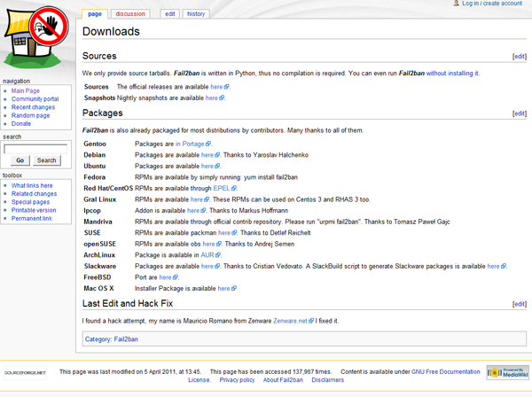Image resolution: width=532 pixels, height=397 pixels.
Task: Open GNU Free Documentation link
Action: (446, 372)
